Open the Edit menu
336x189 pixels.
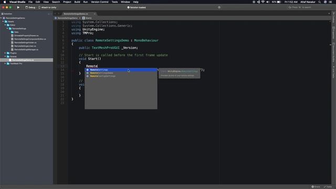(x=38, y=2)
